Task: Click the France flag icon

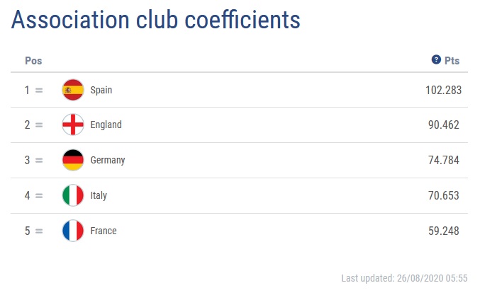Action: tap(73, 231)
